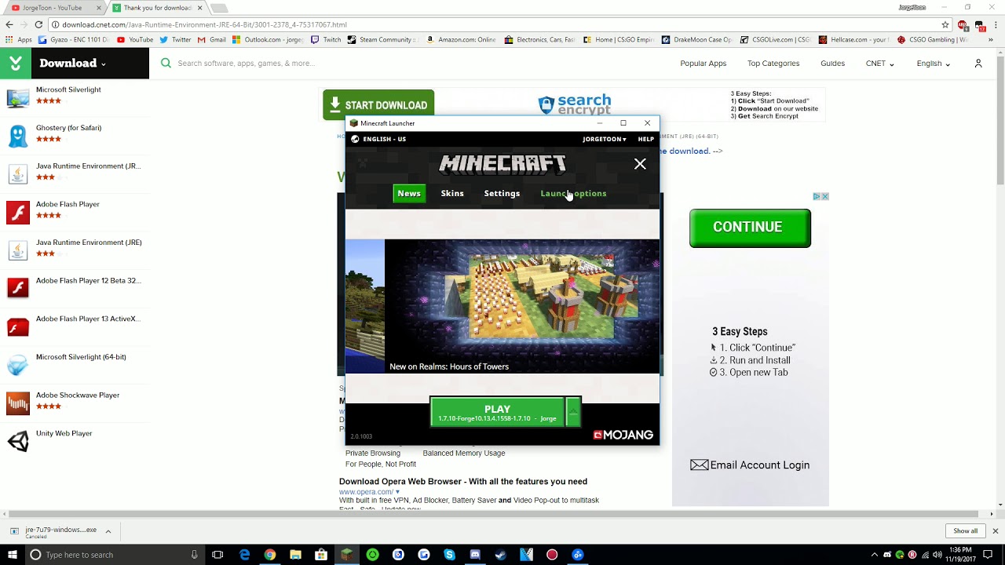
Task: Open Guides in the site navigation
Action: tap(832, 64)
